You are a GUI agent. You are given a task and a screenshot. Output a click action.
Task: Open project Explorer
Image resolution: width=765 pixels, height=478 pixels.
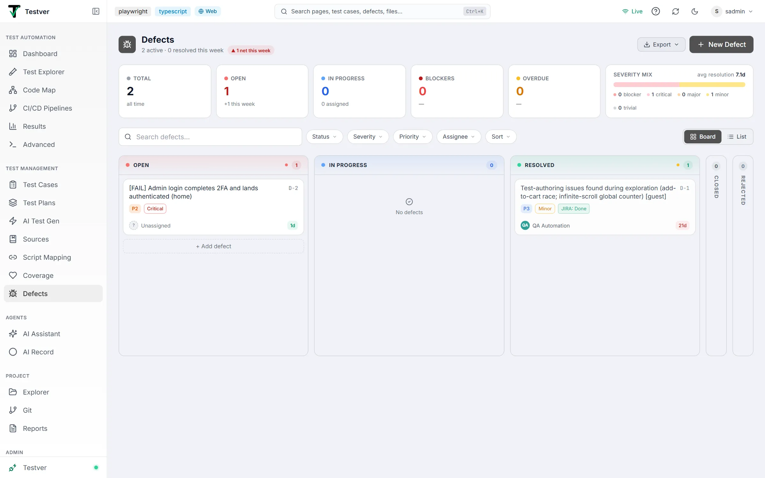pyautogui.click(x=53, y=392)
